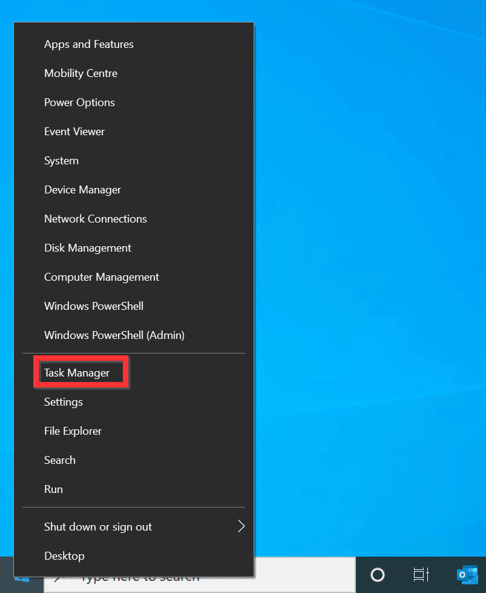Open File Explorer from the menu

pyautogui.click(x=73, y=431)
